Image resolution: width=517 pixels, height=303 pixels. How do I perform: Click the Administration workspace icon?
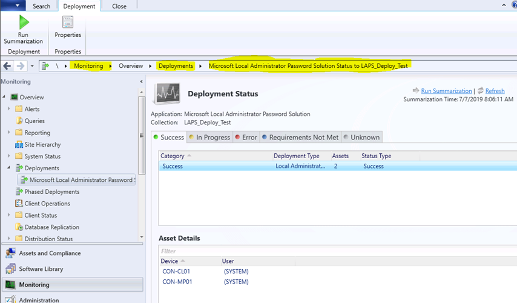click(x=10, y=299)
